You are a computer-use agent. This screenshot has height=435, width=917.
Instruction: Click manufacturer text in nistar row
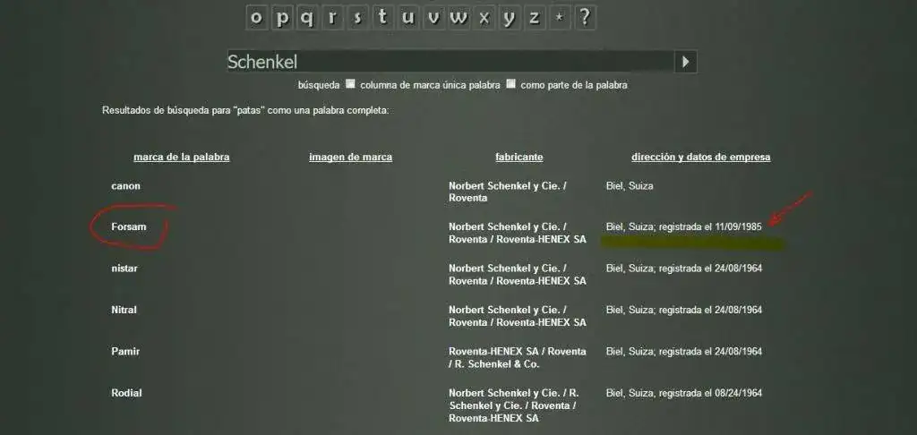pyautogui.click(x=518, y=274)
